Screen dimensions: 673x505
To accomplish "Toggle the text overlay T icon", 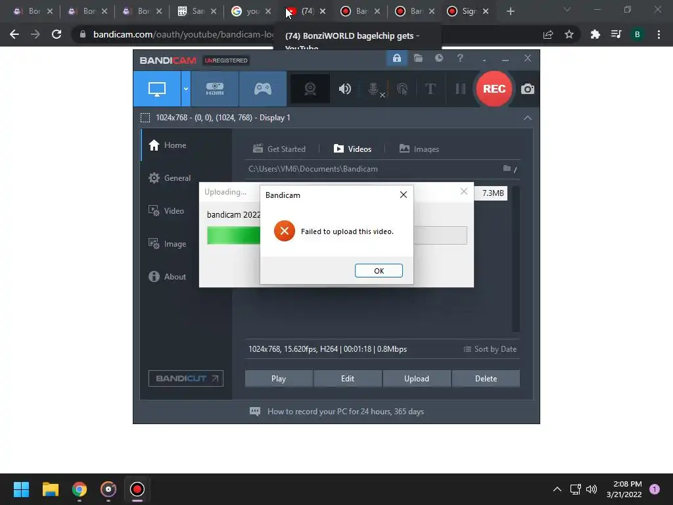I will (430, 89).
